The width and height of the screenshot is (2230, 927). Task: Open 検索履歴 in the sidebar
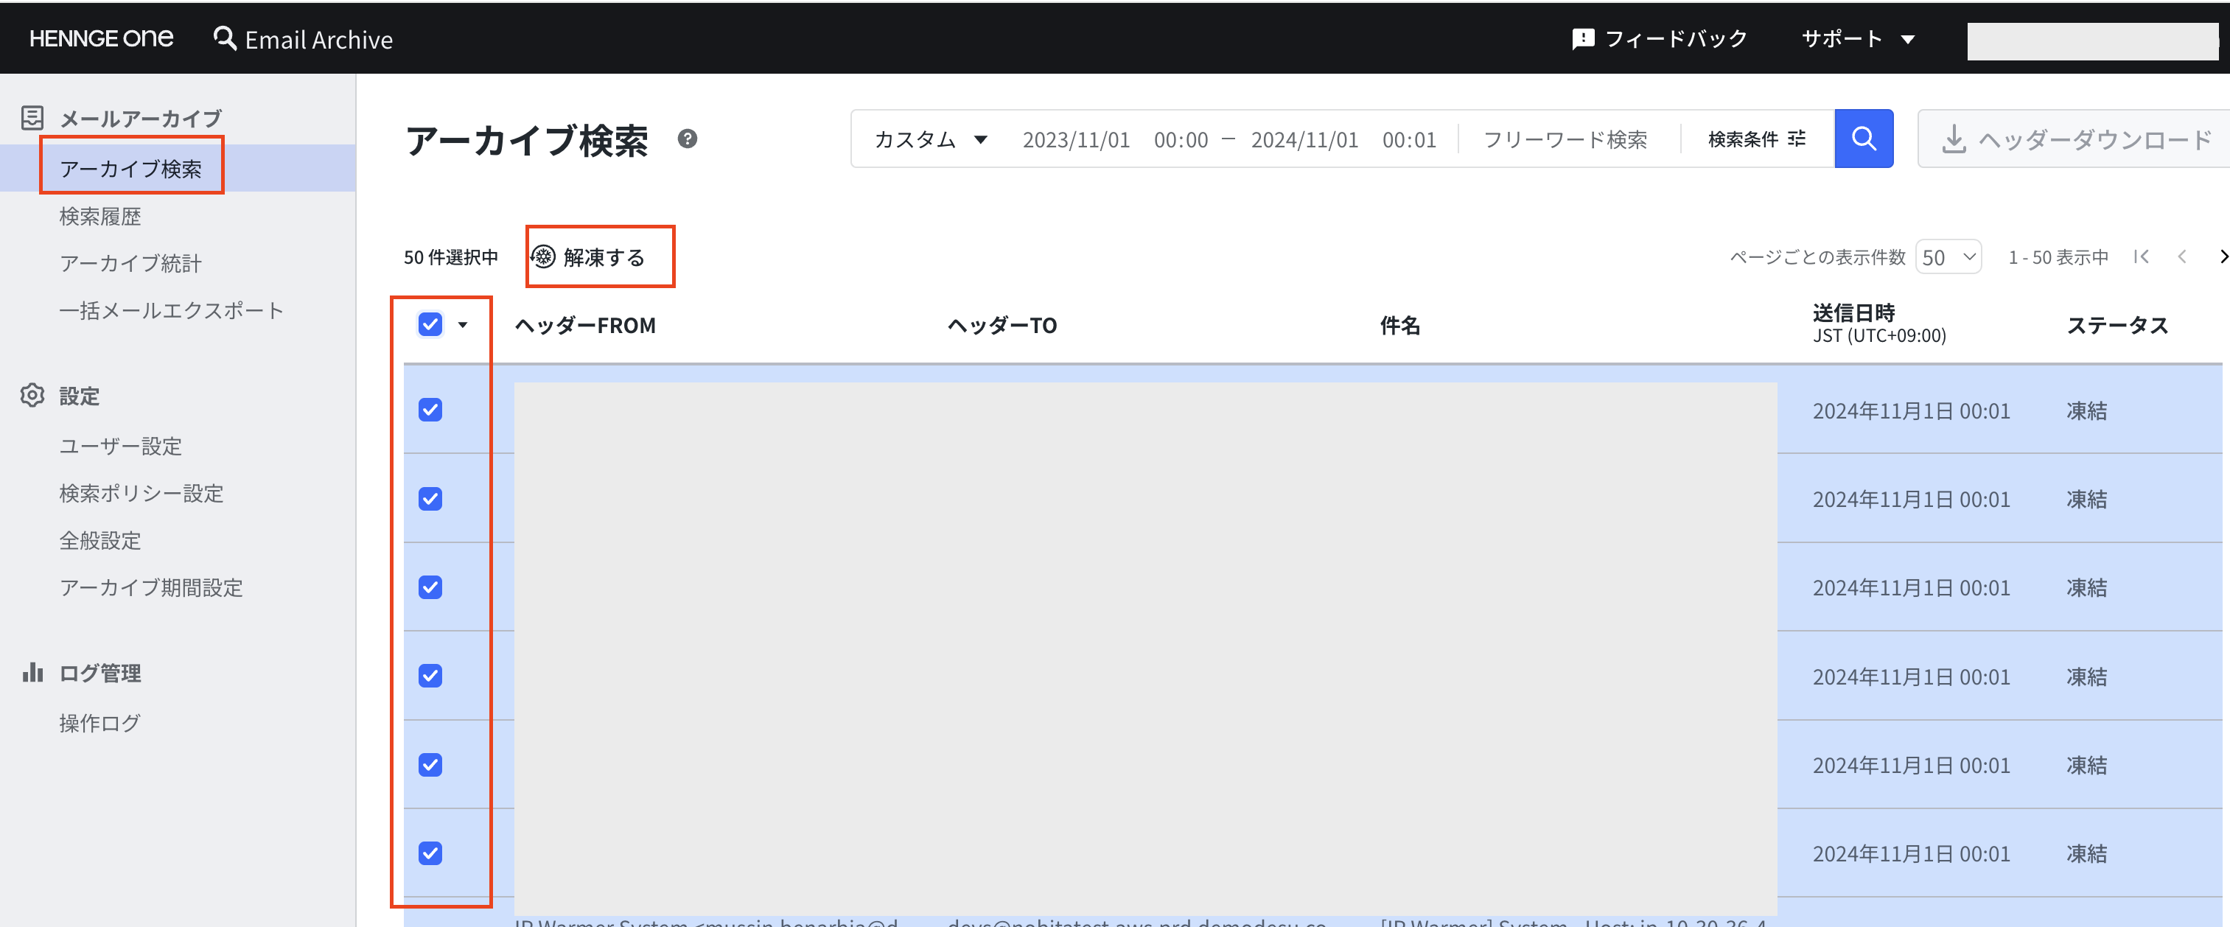click(99, 215)
